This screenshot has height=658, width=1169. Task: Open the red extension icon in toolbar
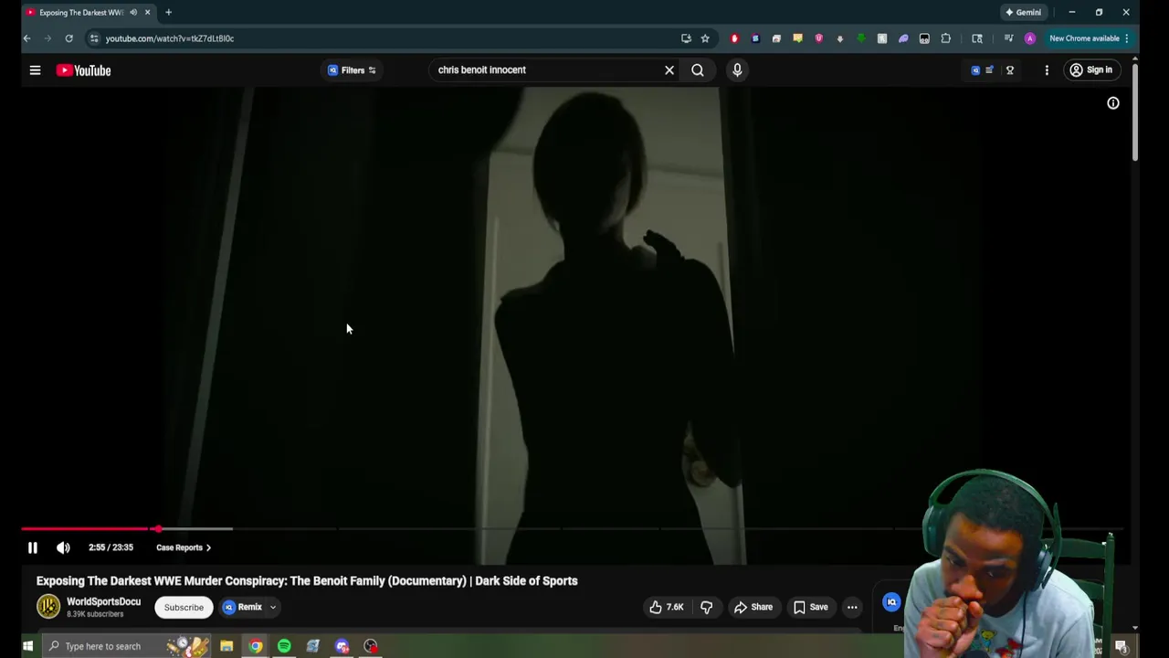[x=734, y=38]
